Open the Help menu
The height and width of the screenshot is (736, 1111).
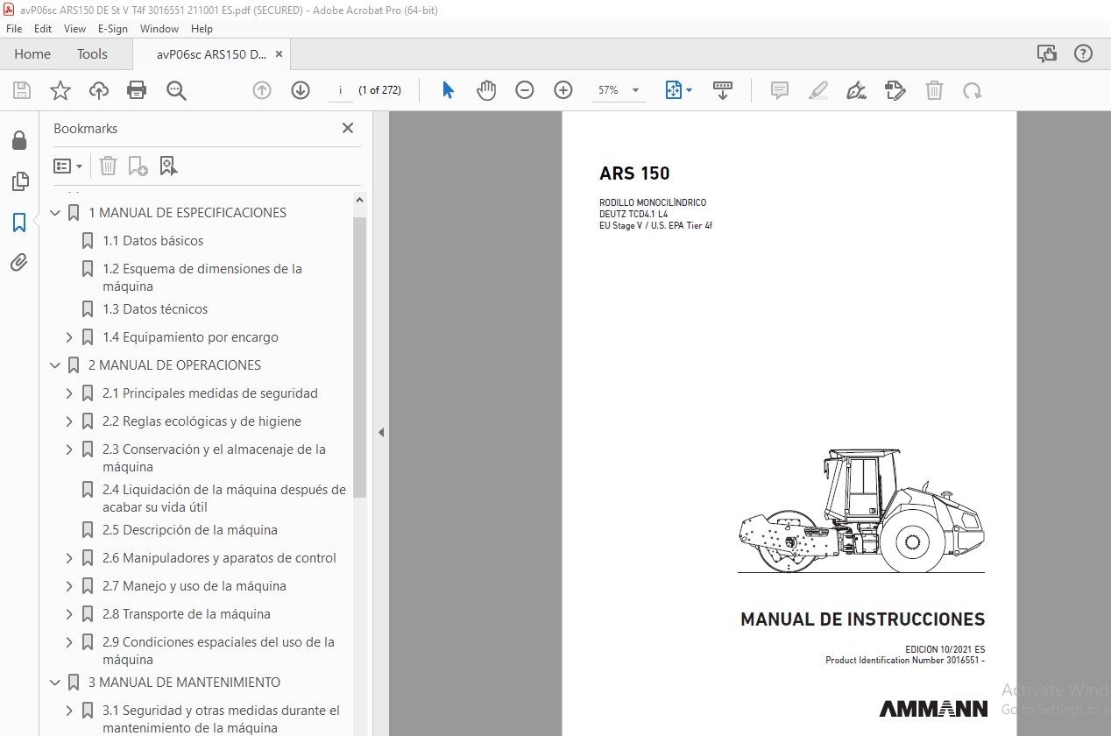[202, 29]
